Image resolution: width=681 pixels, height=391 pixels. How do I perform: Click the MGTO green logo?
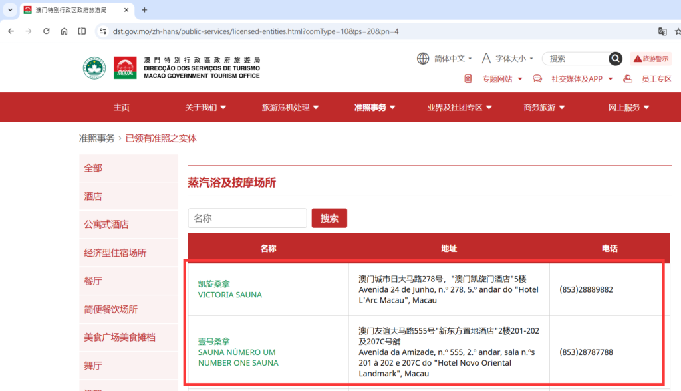pyautogui.click(x=94, y=68)
